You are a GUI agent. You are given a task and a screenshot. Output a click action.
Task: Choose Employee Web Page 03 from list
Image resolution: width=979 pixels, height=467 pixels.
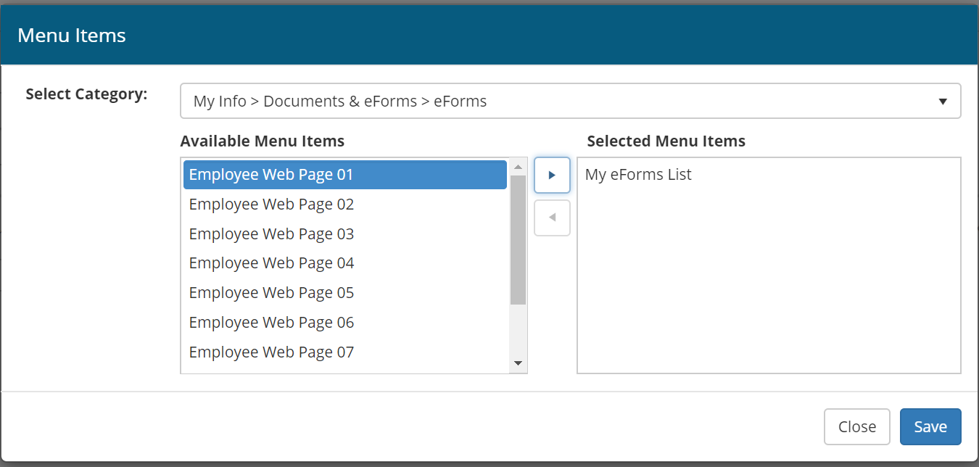272,234
